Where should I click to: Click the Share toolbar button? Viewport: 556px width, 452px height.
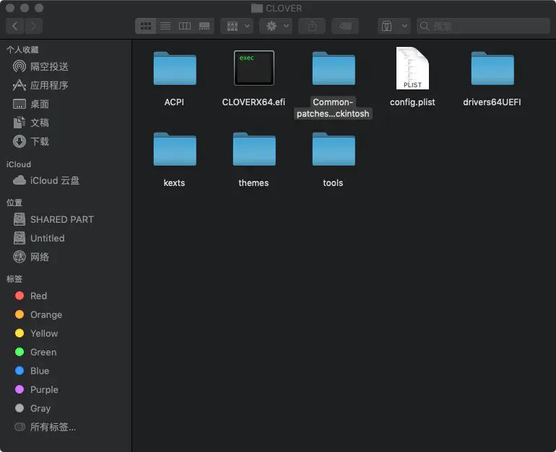(x=312, y=26)
